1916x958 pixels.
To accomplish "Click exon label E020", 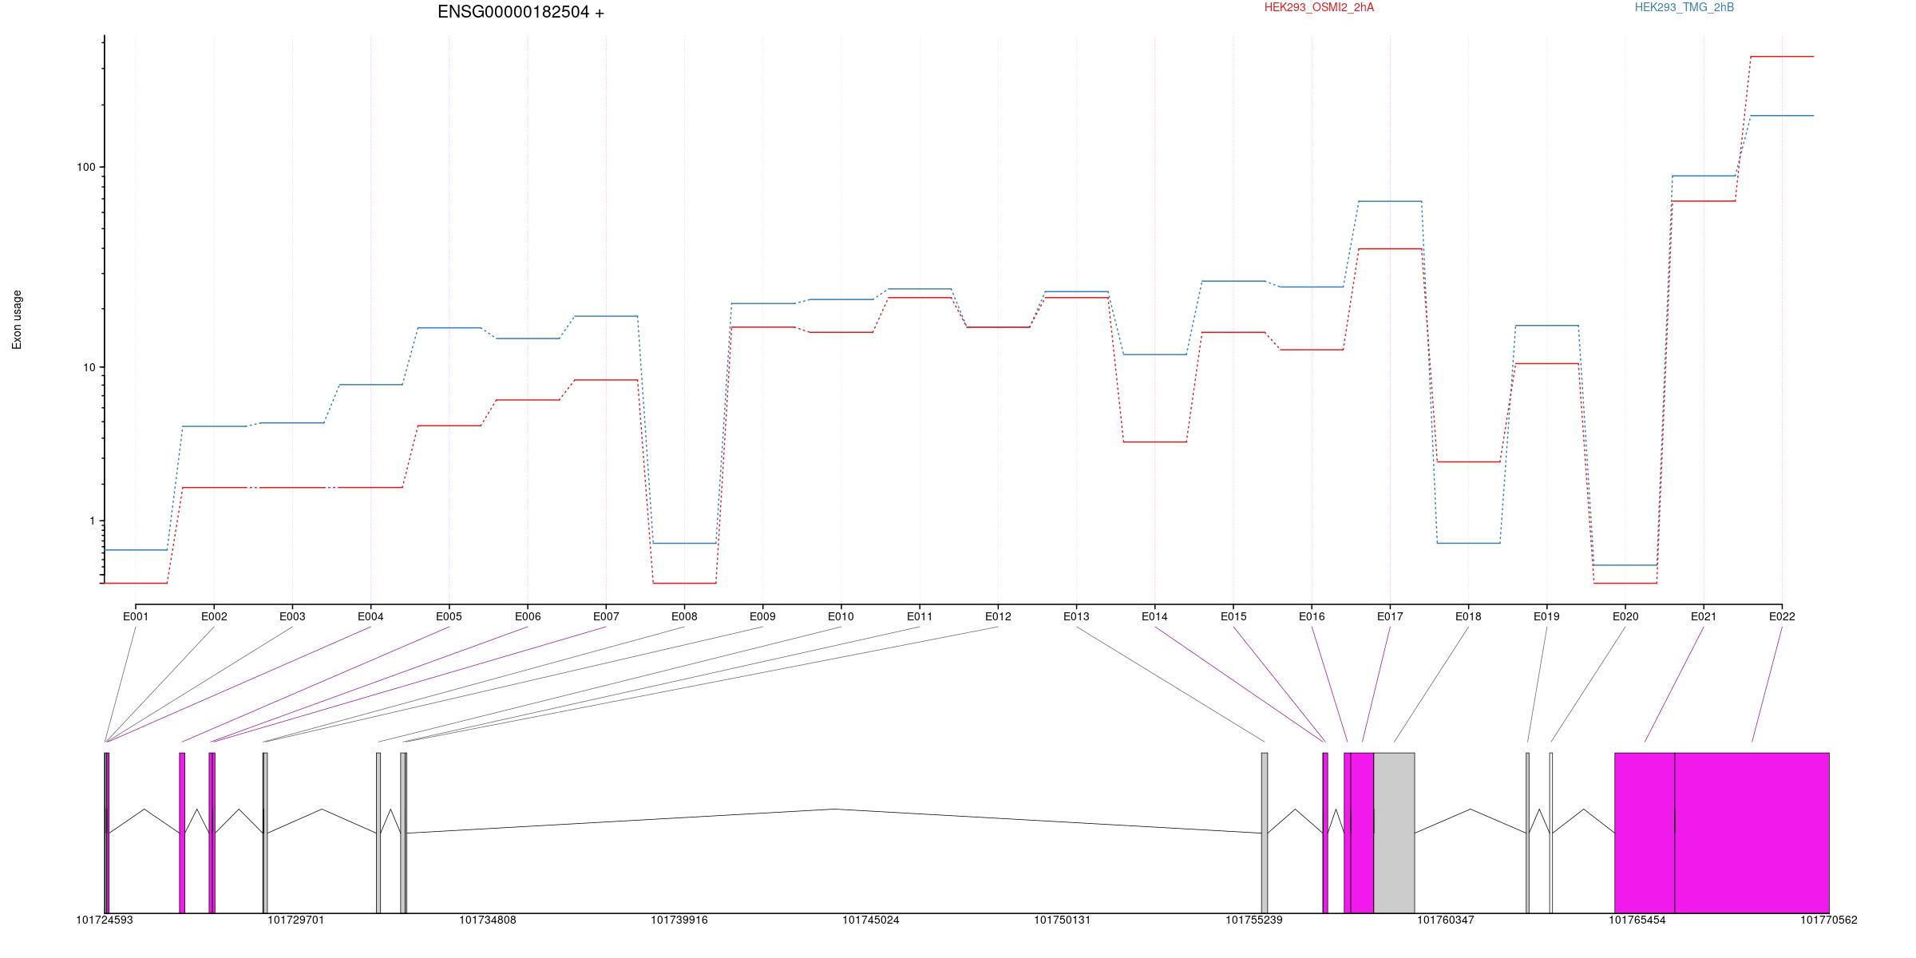I will tap(1625, 616).
